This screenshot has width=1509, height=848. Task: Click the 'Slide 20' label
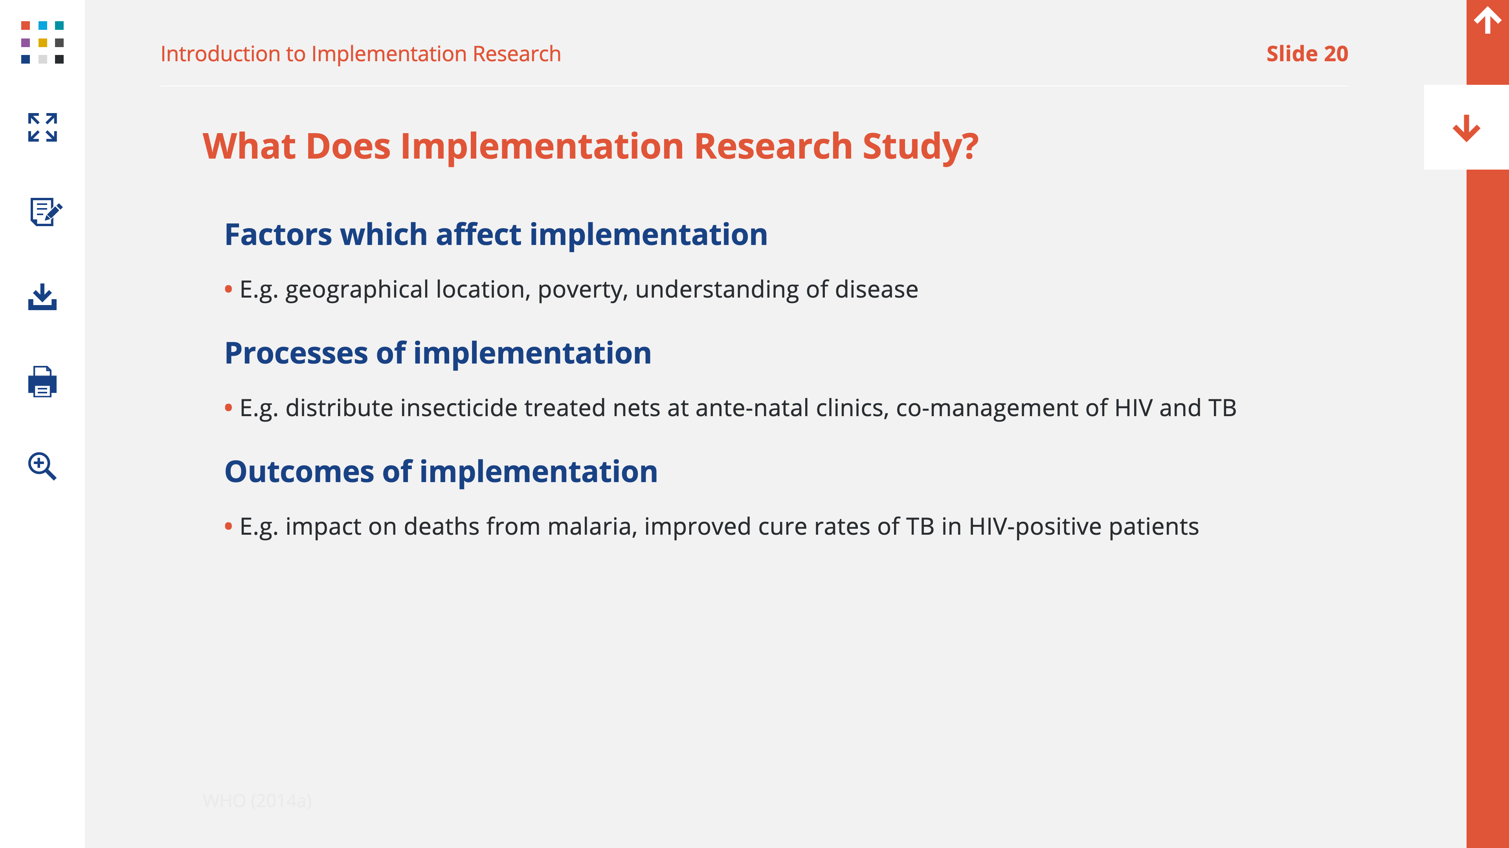click(1307, 54)
